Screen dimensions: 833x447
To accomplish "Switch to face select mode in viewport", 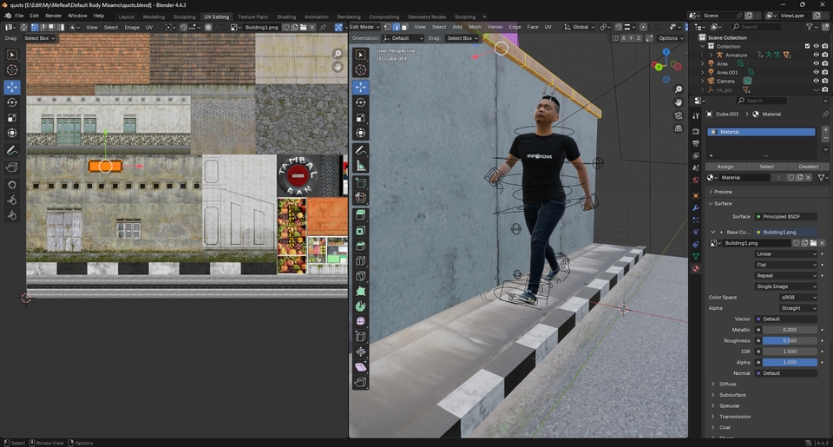I will pos(405,27).
